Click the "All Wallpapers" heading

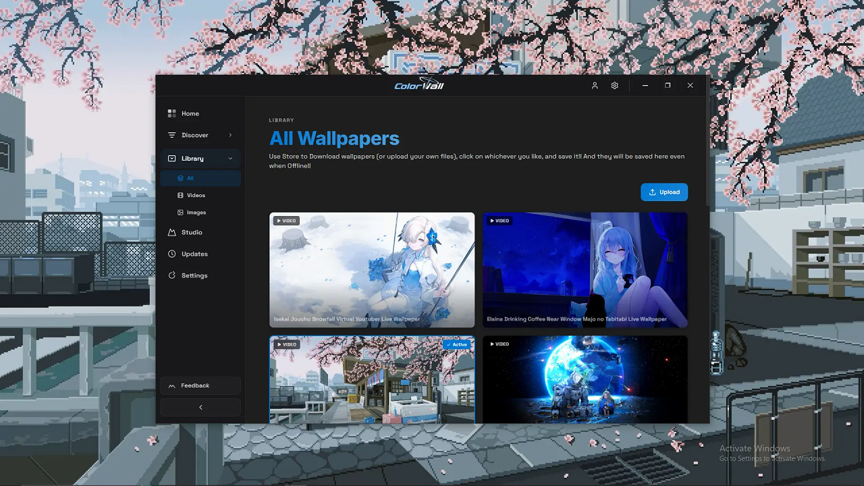(x=334, y=138)
